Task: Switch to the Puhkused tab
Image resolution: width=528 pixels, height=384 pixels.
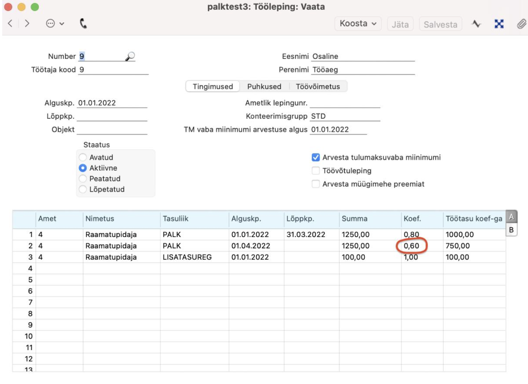Action: (x=264, y=86)
